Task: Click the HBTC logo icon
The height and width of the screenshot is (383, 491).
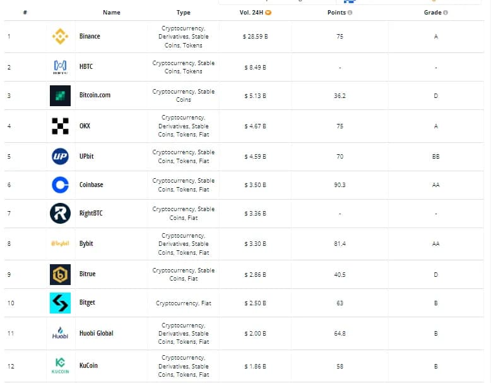Action: [x=60, y=66]
